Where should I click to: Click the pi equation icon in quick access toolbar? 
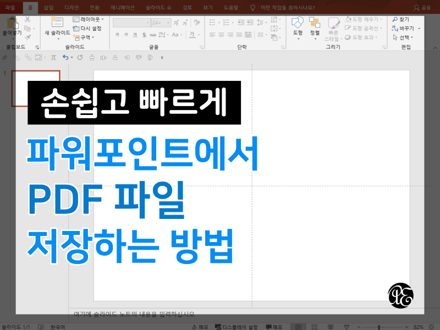point(53,58)
